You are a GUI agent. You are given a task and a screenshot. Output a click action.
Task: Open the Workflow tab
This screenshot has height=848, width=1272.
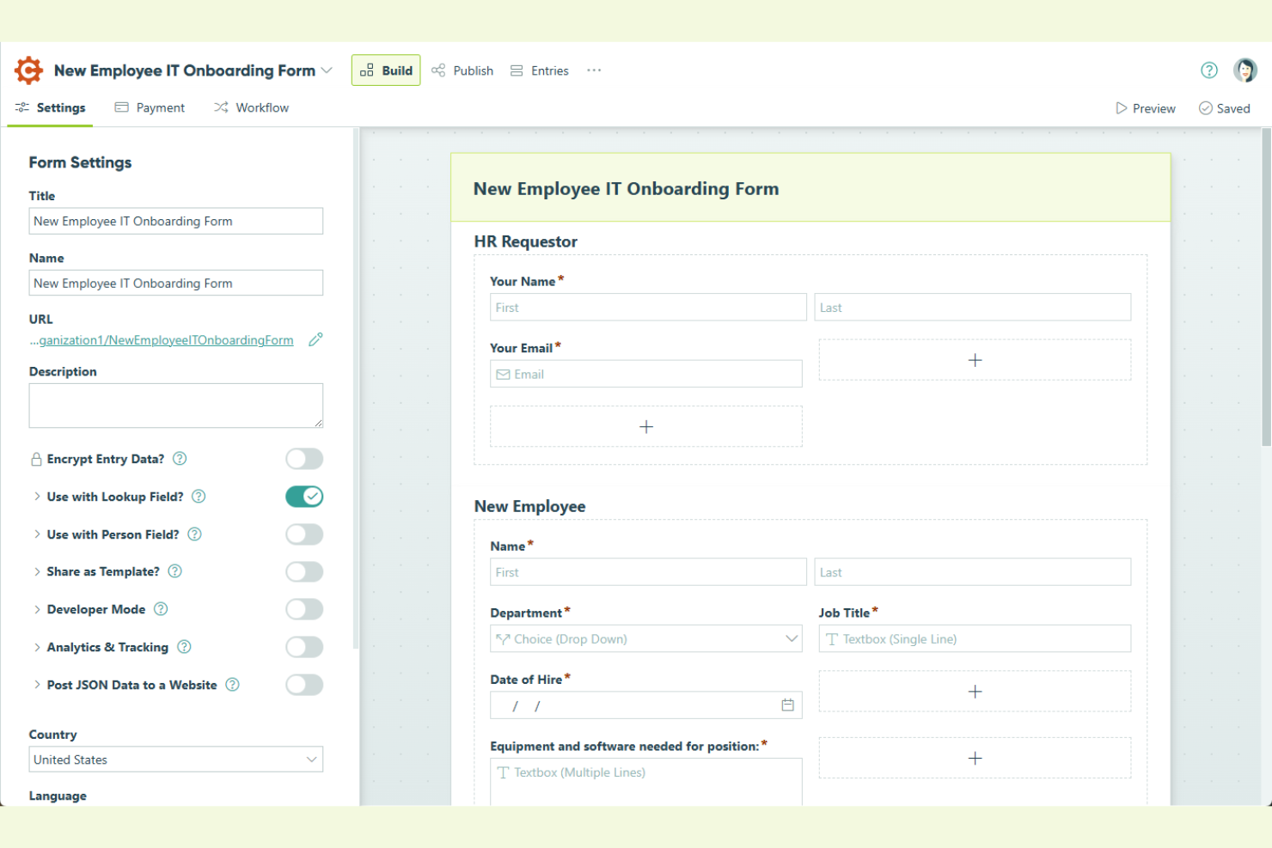(x=251, y=107)
